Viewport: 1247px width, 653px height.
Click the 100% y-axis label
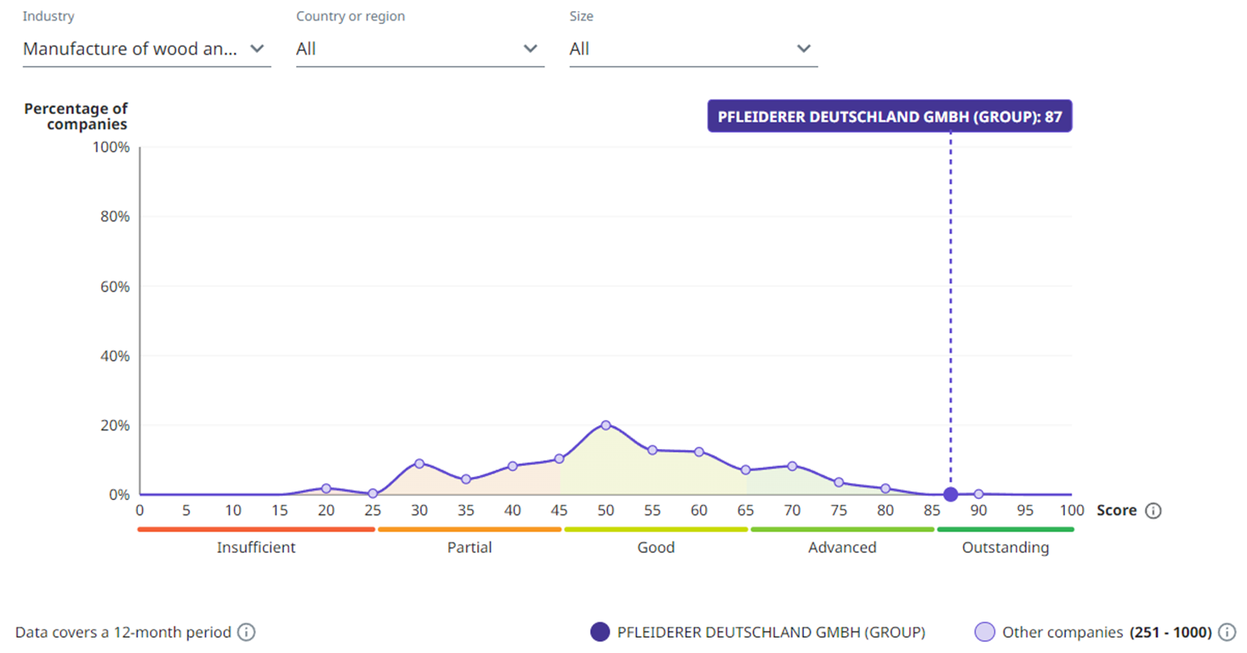pyautogui.click(x=111, y=147)
